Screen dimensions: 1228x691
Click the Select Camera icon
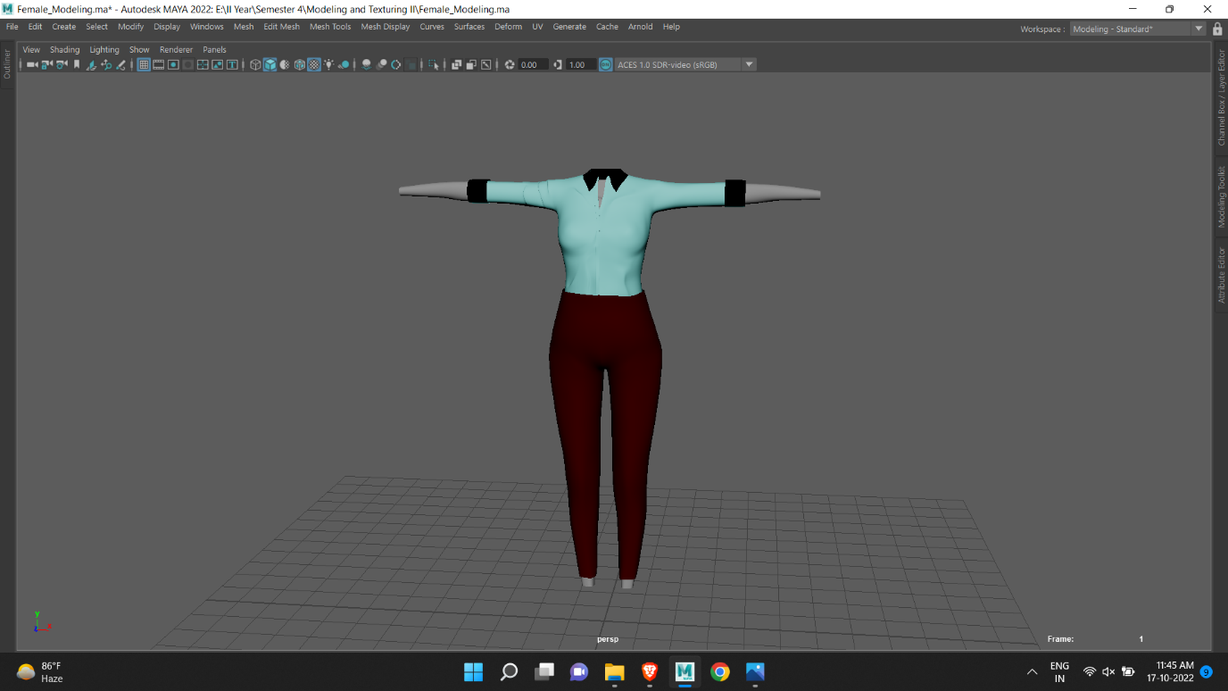click(32, 64)
